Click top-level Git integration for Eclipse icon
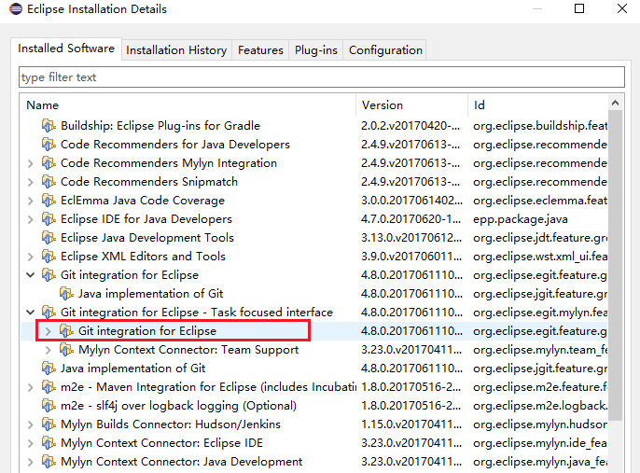Image resolution: width=640 pixels, height=473 pixels. 49,275
